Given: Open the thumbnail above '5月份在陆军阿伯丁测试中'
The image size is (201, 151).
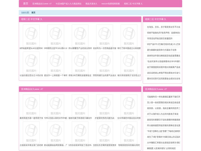Looking at the screenshot, I should (x=80, y=133).
